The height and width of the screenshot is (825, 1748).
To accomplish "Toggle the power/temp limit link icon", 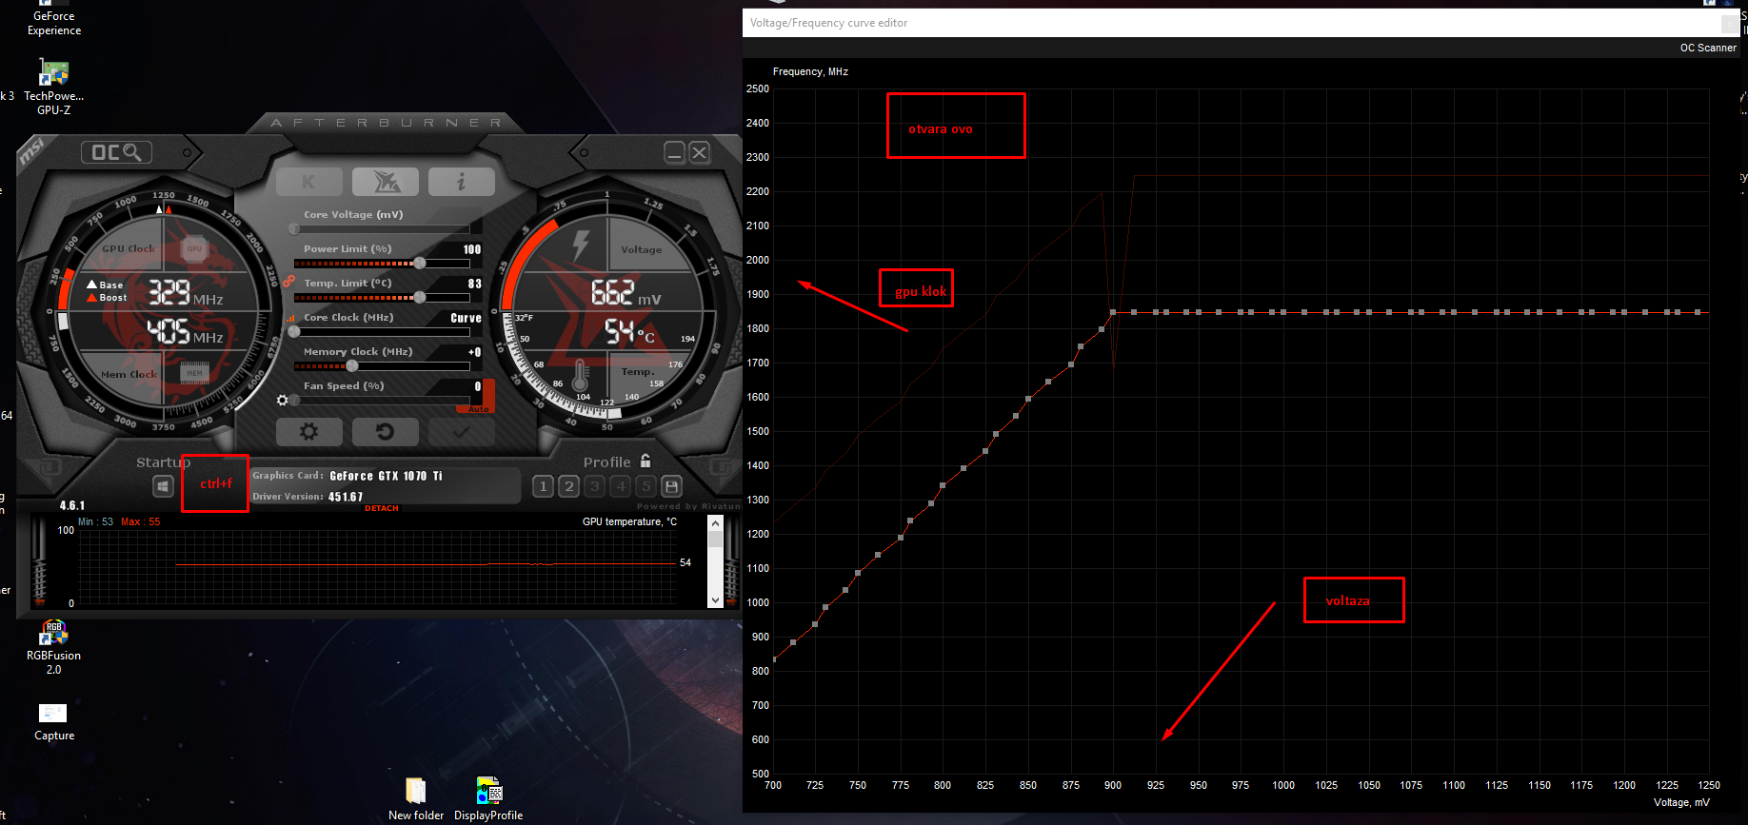I will [288, 281].
